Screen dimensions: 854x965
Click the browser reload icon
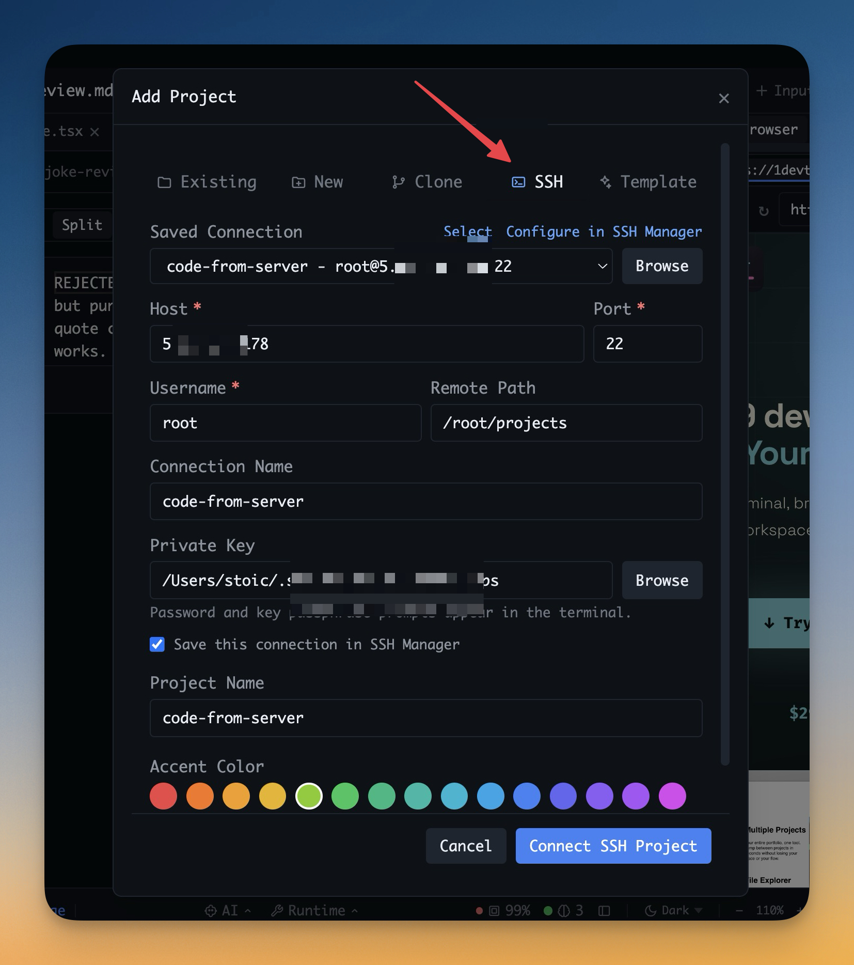pos(764,211)
